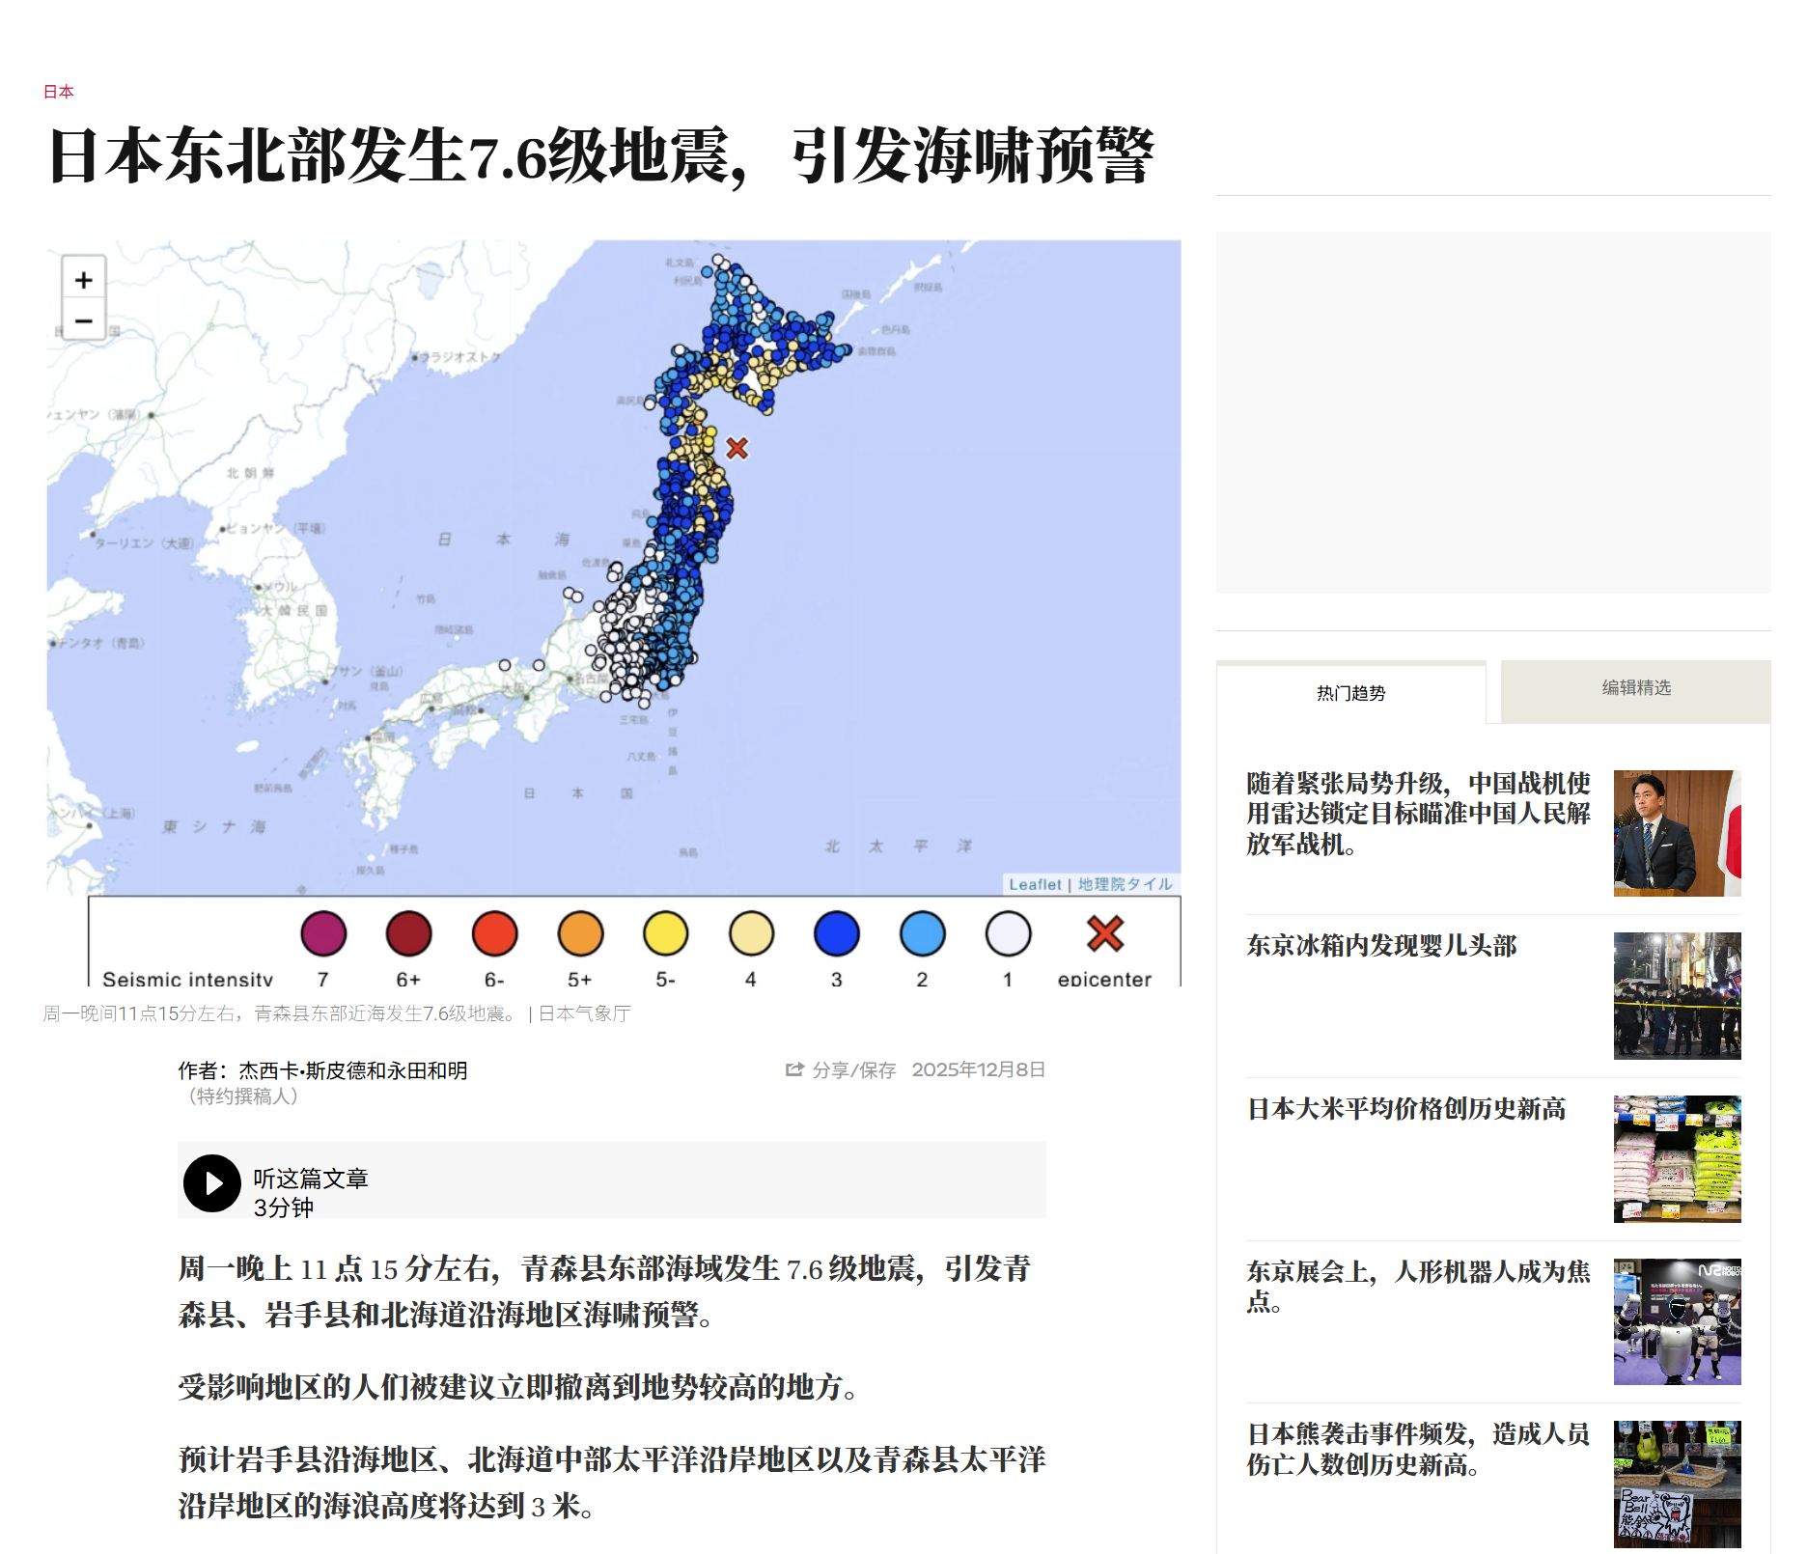Image resolution: width=1807 pixels, height=1554 pixels.
Task: Switch to the 热门趋势 tab
Action: point(1350,693)
